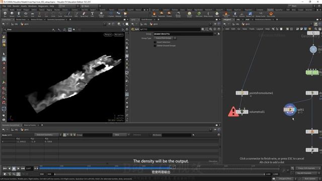Click the spreadsheet Attributes filter field
Viewport: 322px width, 181px height.
click(177, 135)
